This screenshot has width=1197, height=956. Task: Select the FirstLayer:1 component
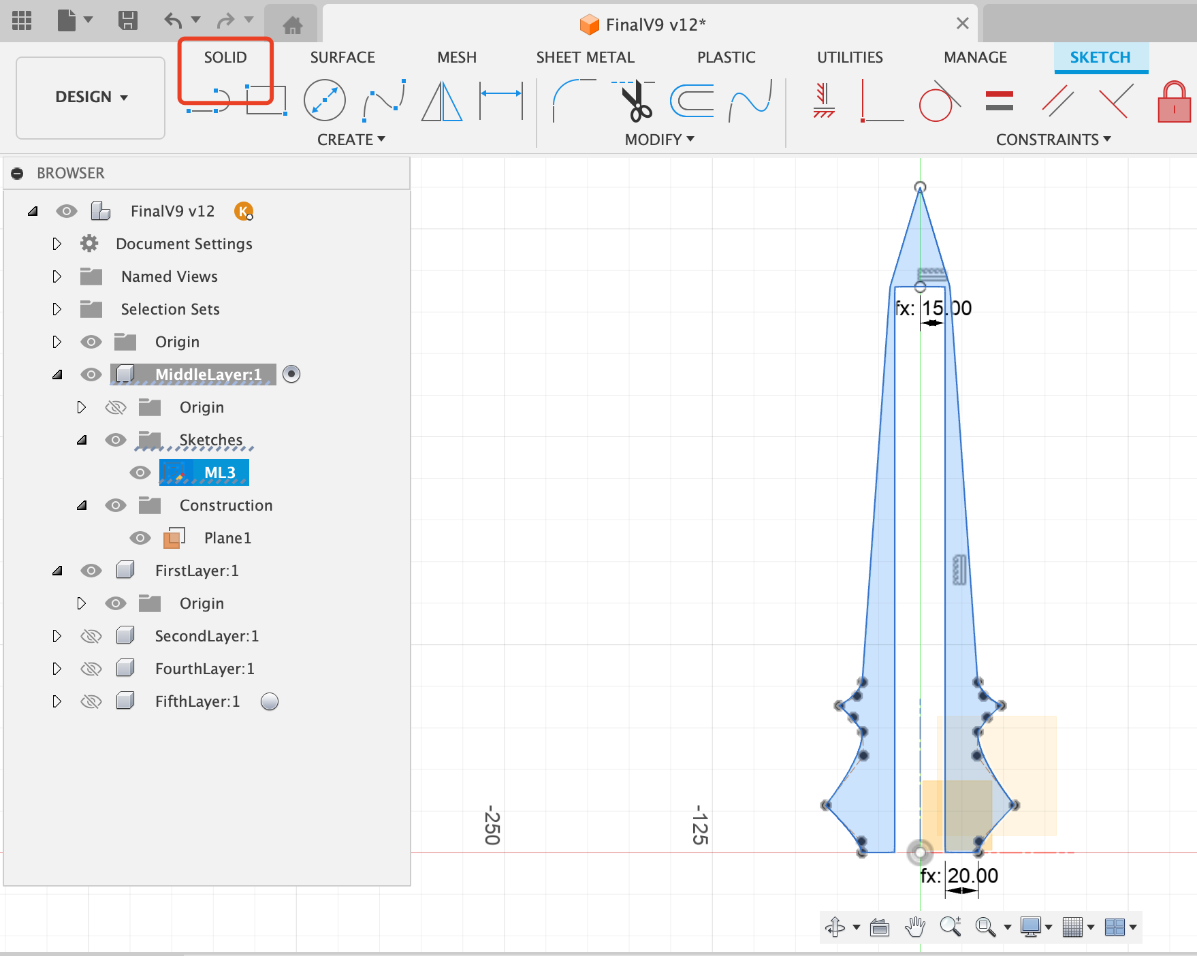(197, 571)
